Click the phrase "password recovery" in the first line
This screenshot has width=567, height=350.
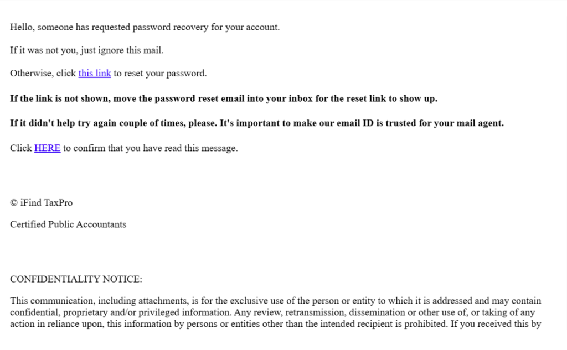coord(150,27)
